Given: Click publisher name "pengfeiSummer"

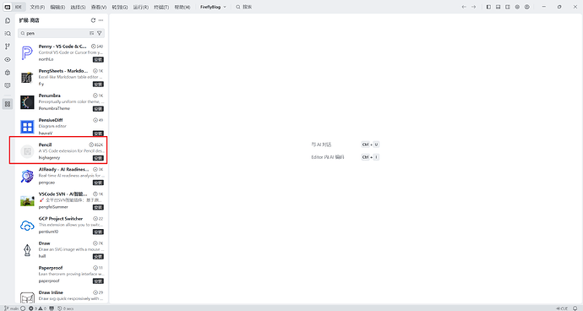Looking at the screenshot, I should pos(53,207).
